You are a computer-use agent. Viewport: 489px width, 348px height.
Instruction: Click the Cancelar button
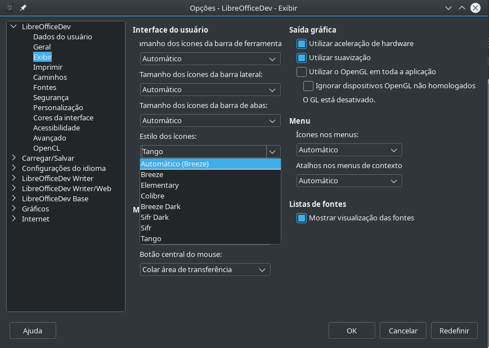pos(403,331)
